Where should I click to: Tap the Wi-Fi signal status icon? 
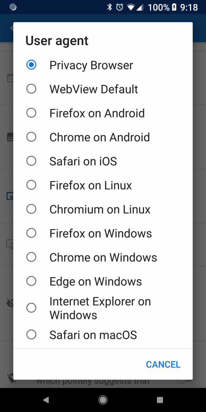pos(131,7)
